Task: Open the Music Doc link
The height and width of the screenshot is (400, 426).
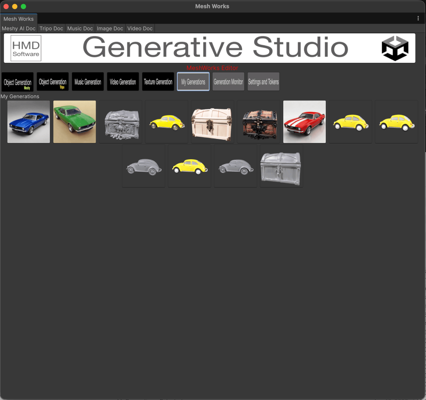Action: [80, 29]
